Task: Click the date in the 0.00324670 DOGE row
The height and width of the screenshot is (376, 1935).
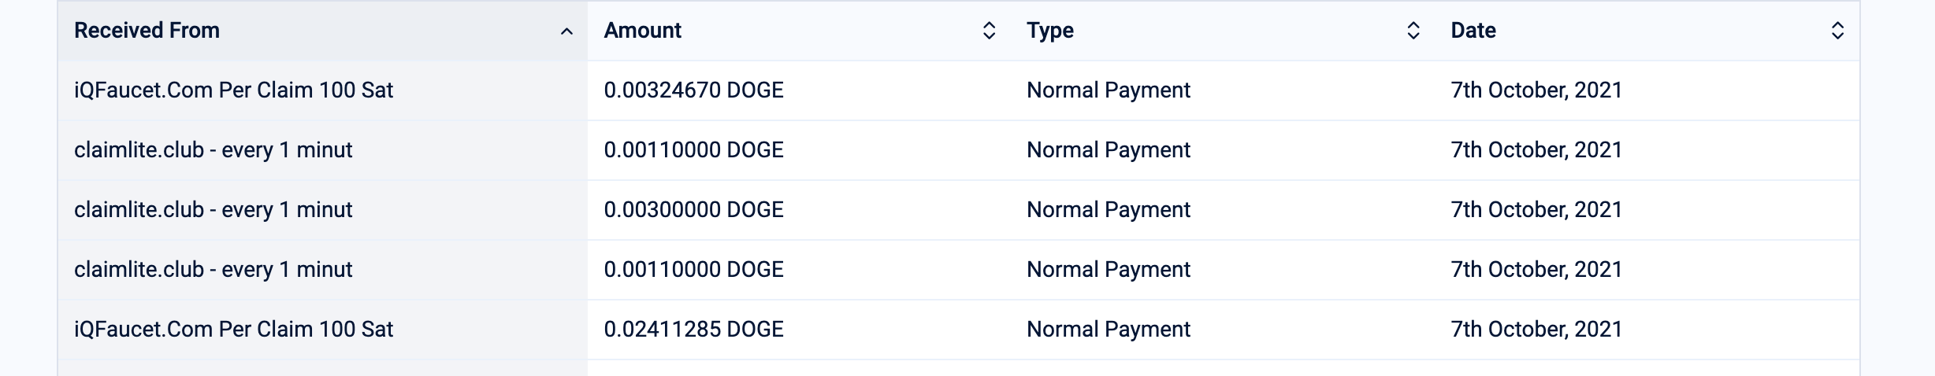Action: pos(1536,90)
